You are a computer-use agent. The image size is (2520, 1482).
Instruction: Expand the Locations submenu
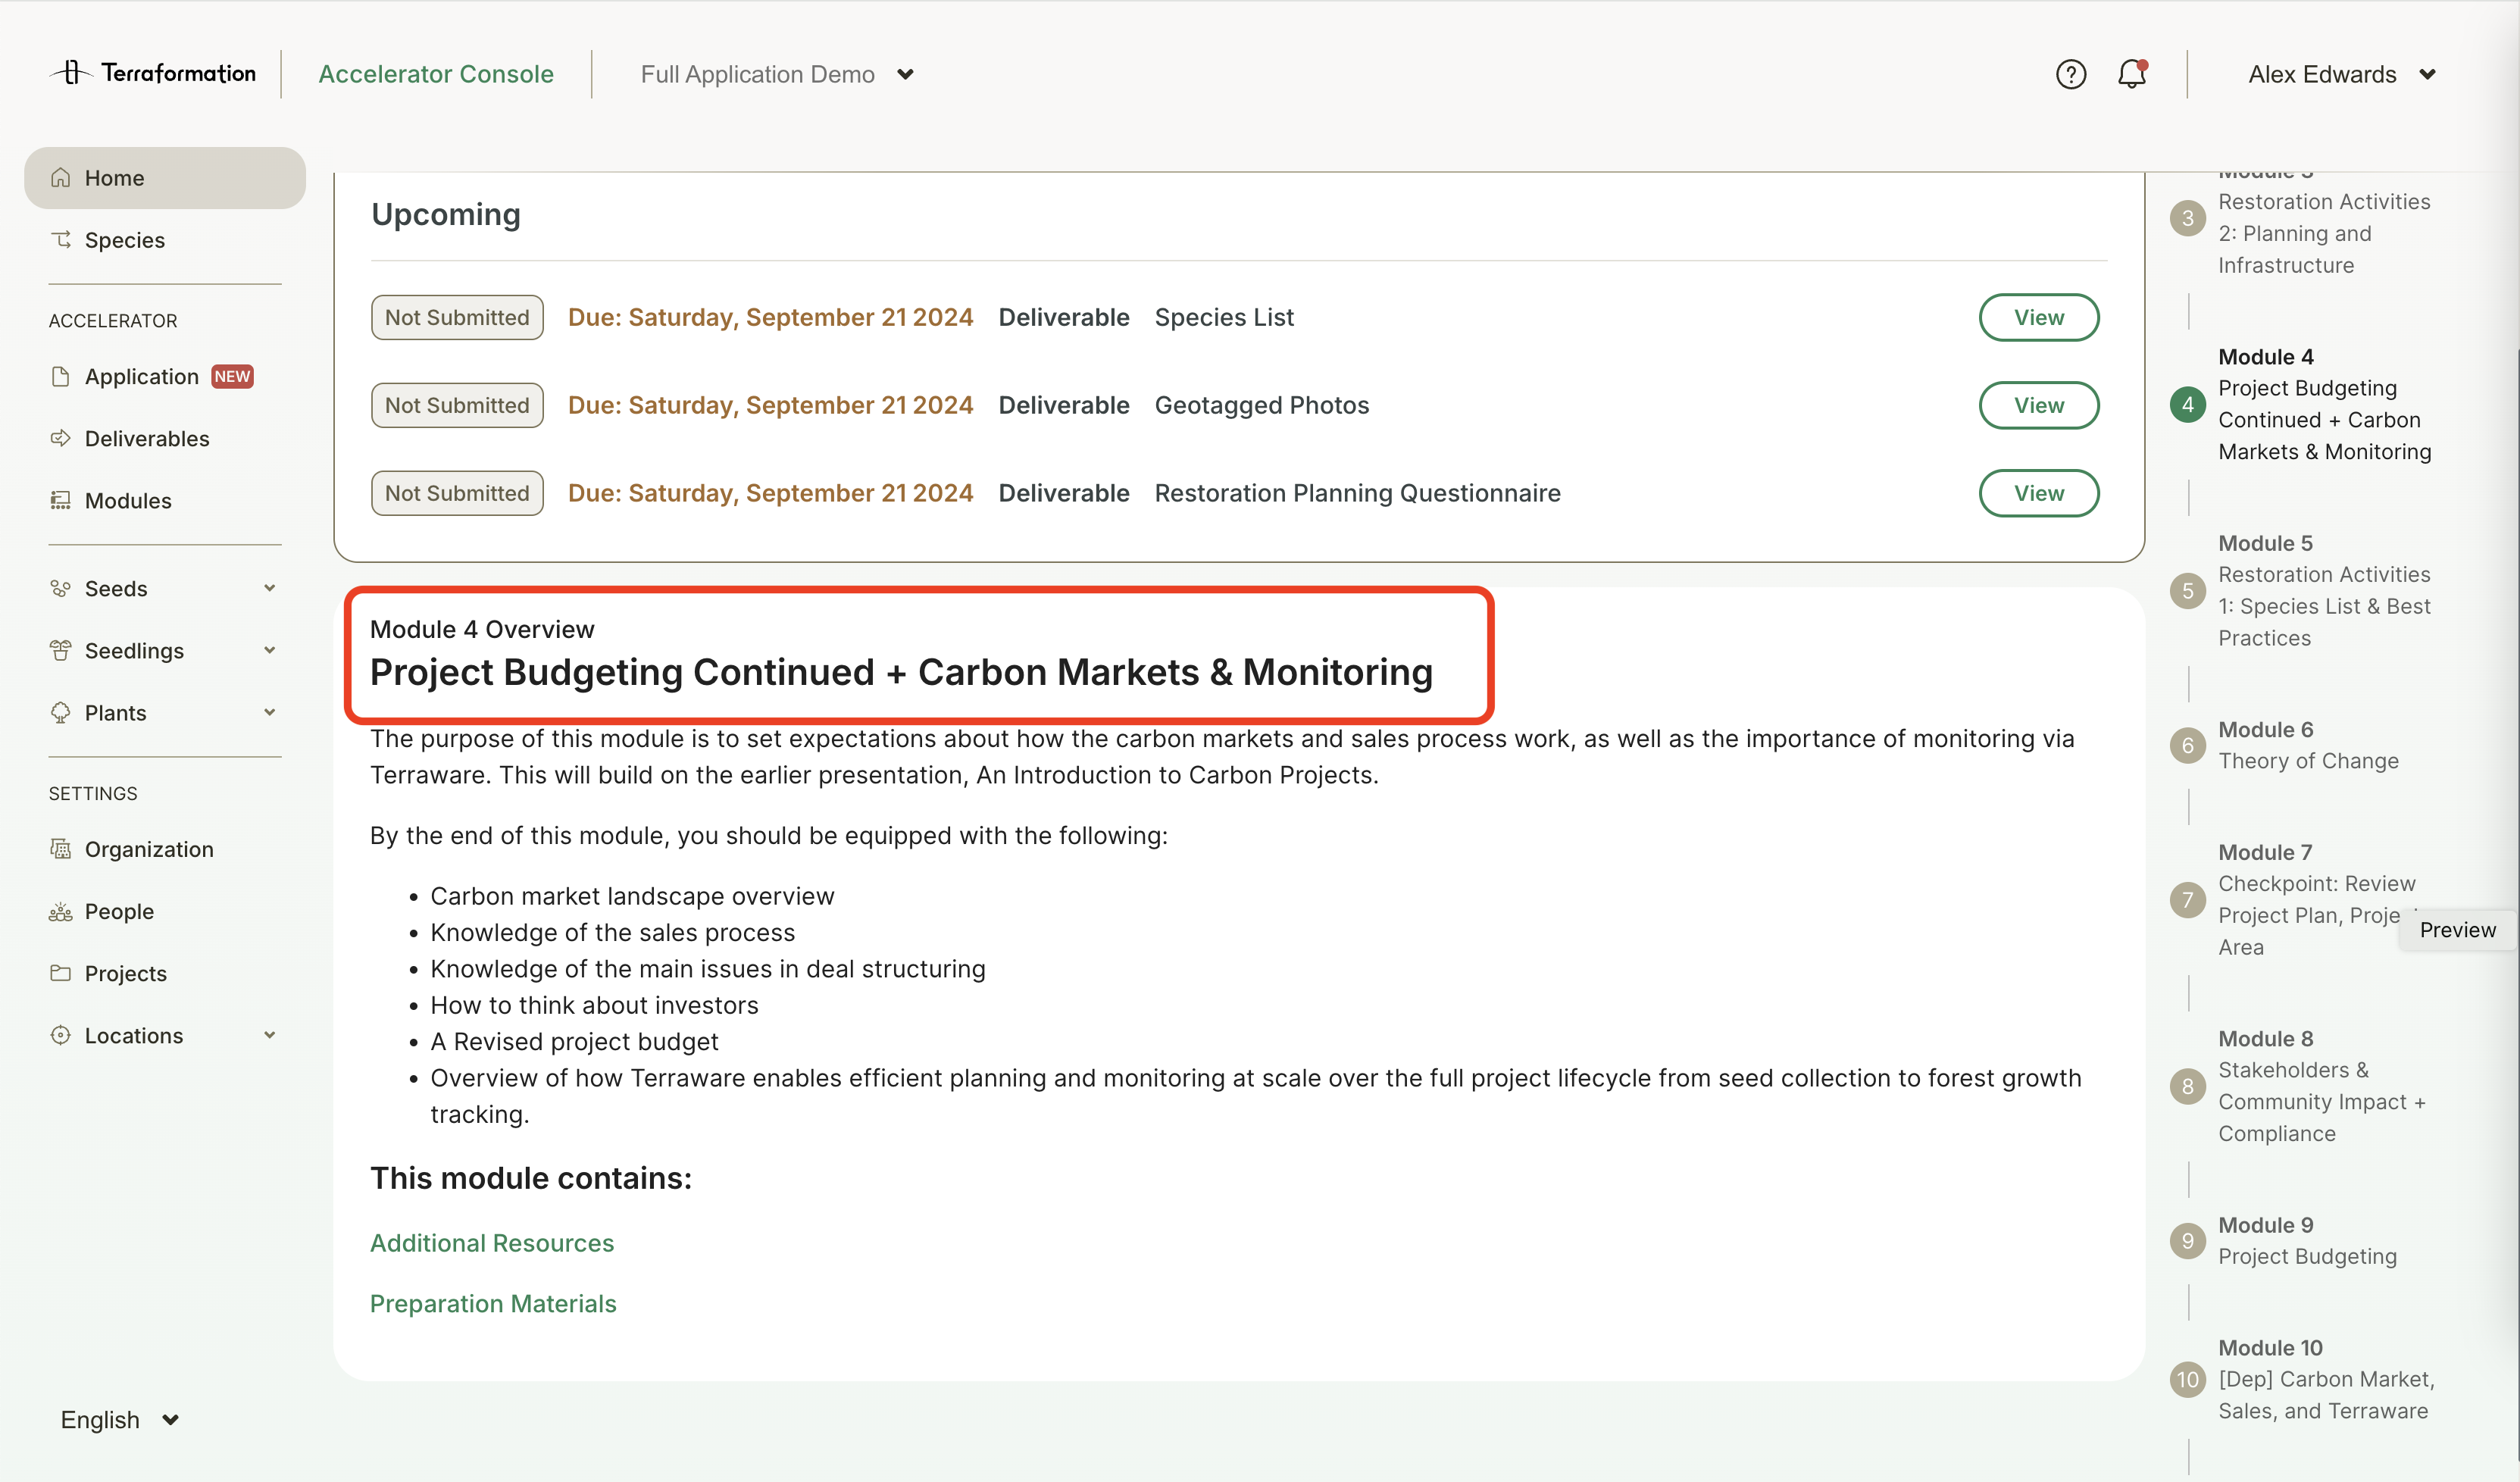(x=269, y=1035)
